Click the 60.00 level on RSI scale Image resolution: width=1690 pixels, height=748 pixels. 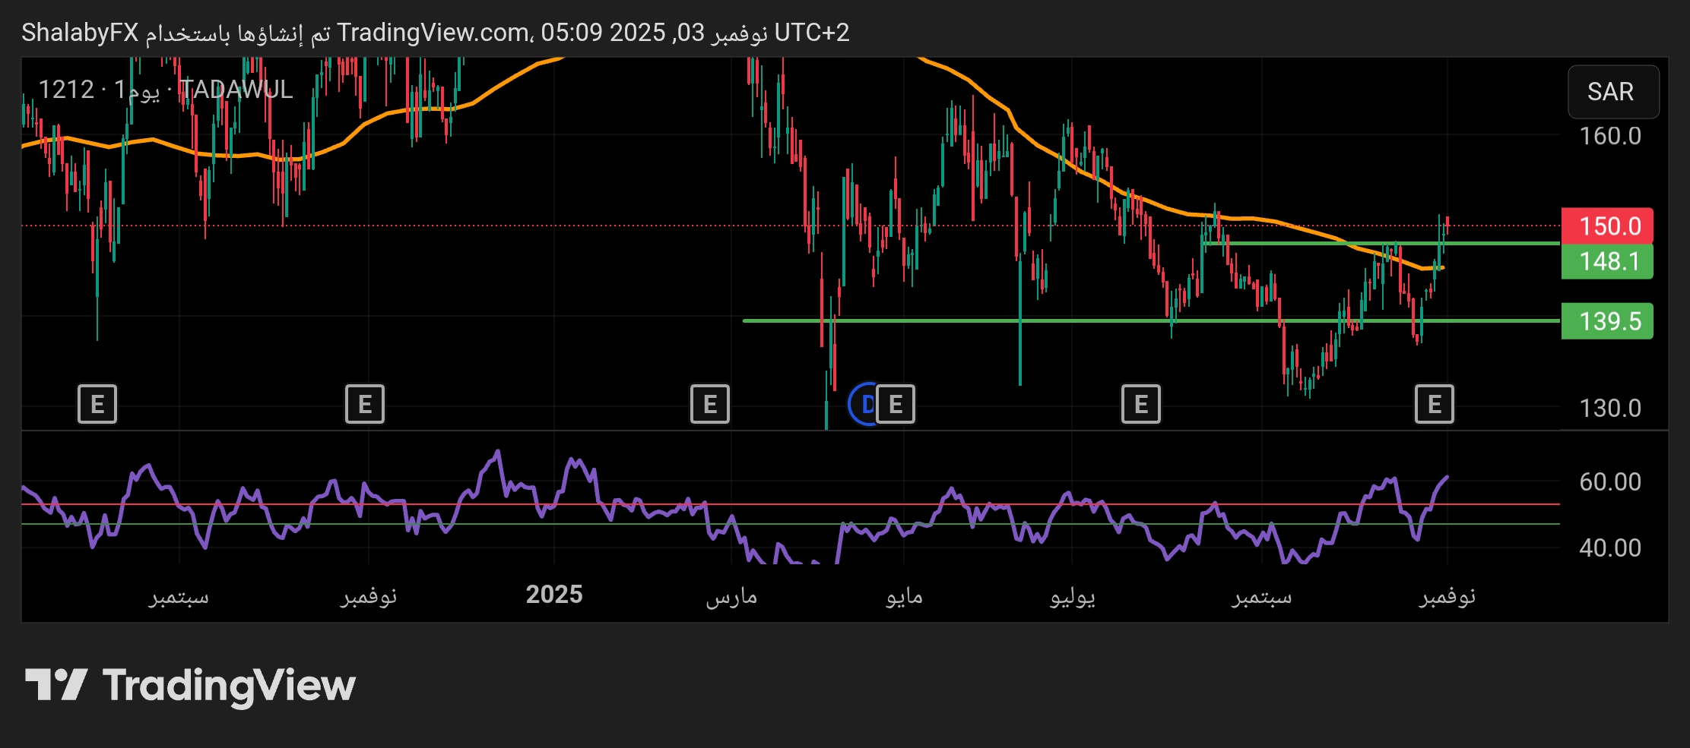[1609, 481]
